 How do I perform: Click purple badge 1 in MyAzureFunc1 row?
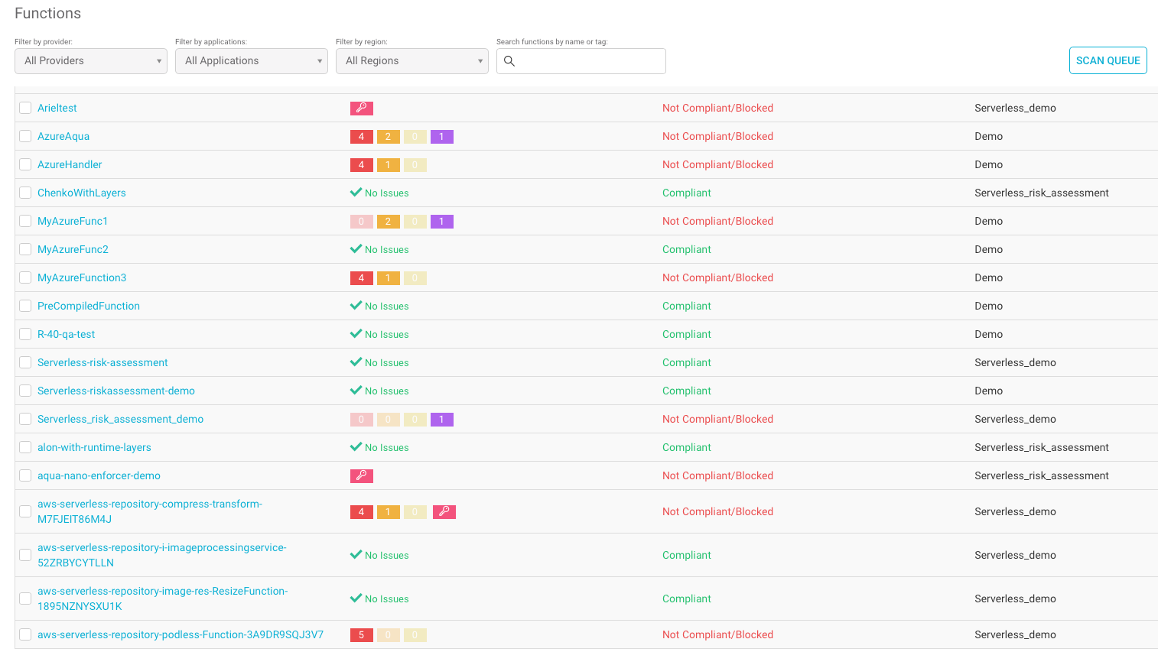tap(442, 222)
